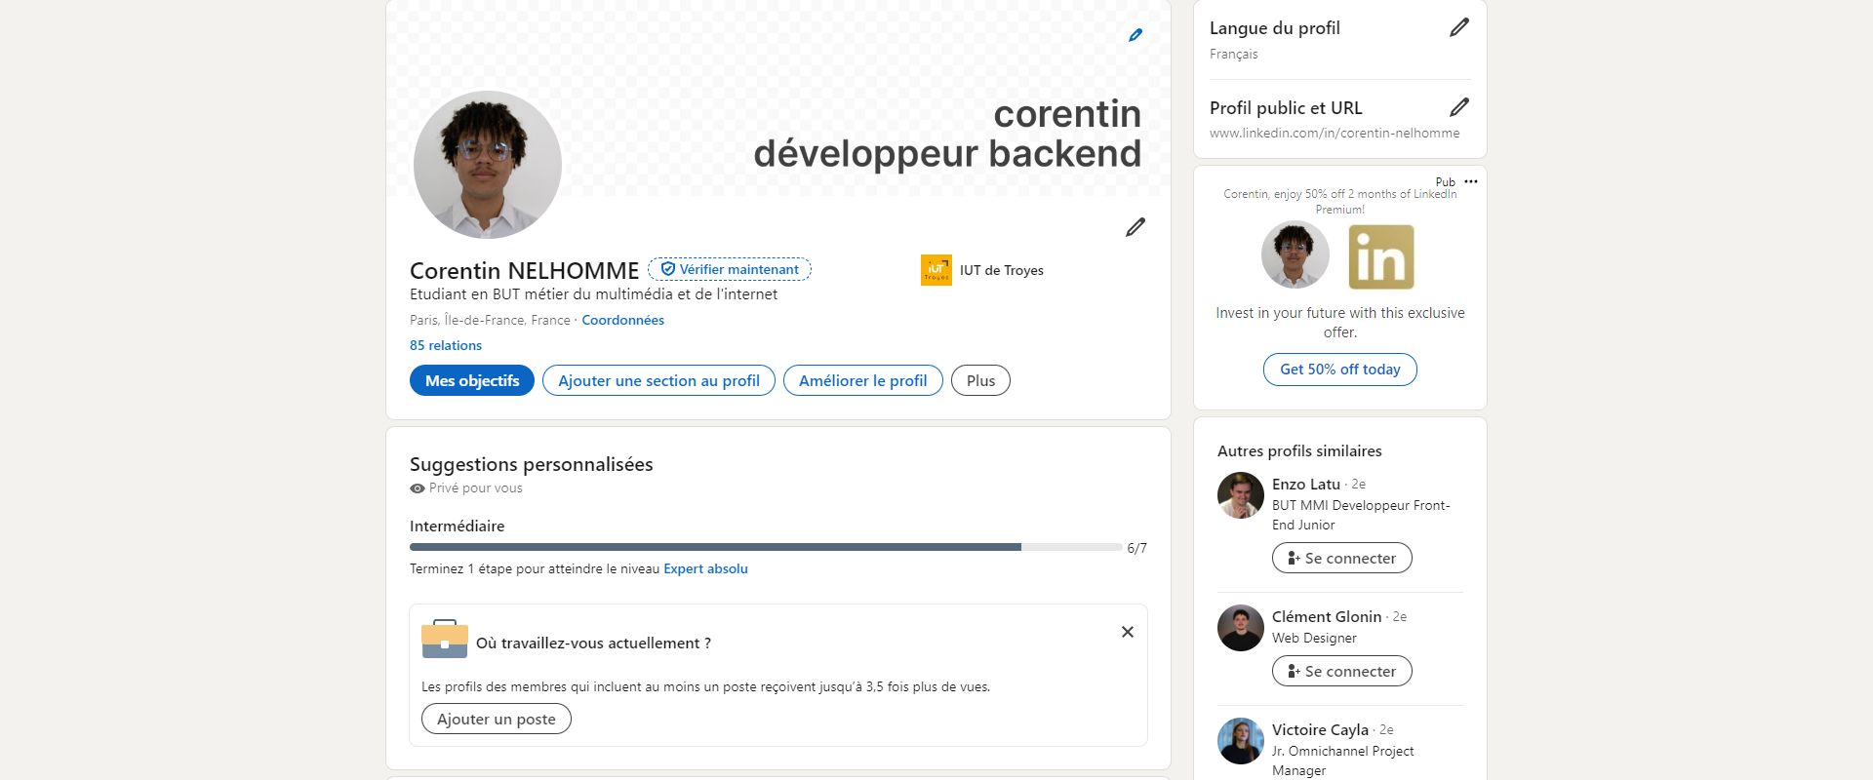Open the Plus menu button

(980, 380)
